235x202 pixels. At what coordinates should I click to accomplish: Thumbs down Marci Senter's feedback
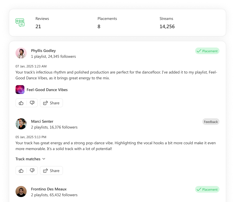click(32, 170)
